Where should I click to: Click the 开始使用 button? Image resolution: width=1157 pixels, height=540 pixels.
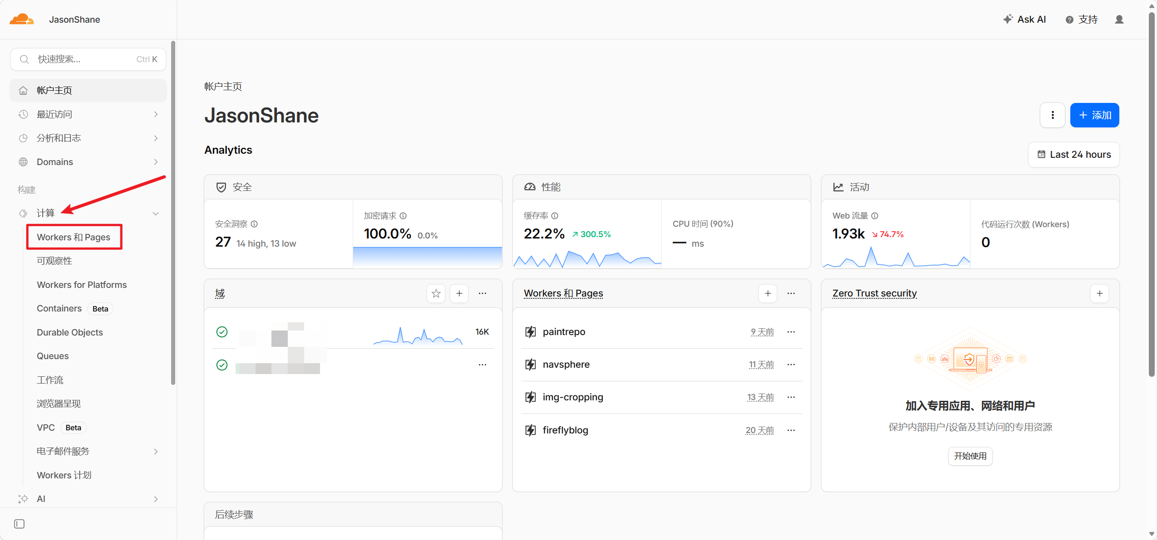[970, 456]
